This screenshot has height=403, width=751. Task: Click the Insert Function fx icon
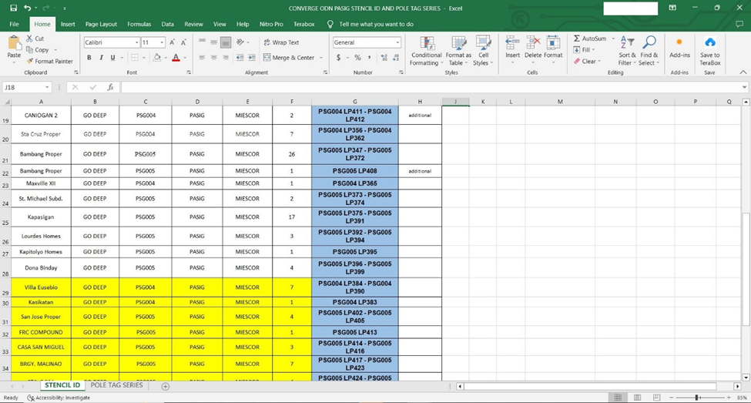110,87
